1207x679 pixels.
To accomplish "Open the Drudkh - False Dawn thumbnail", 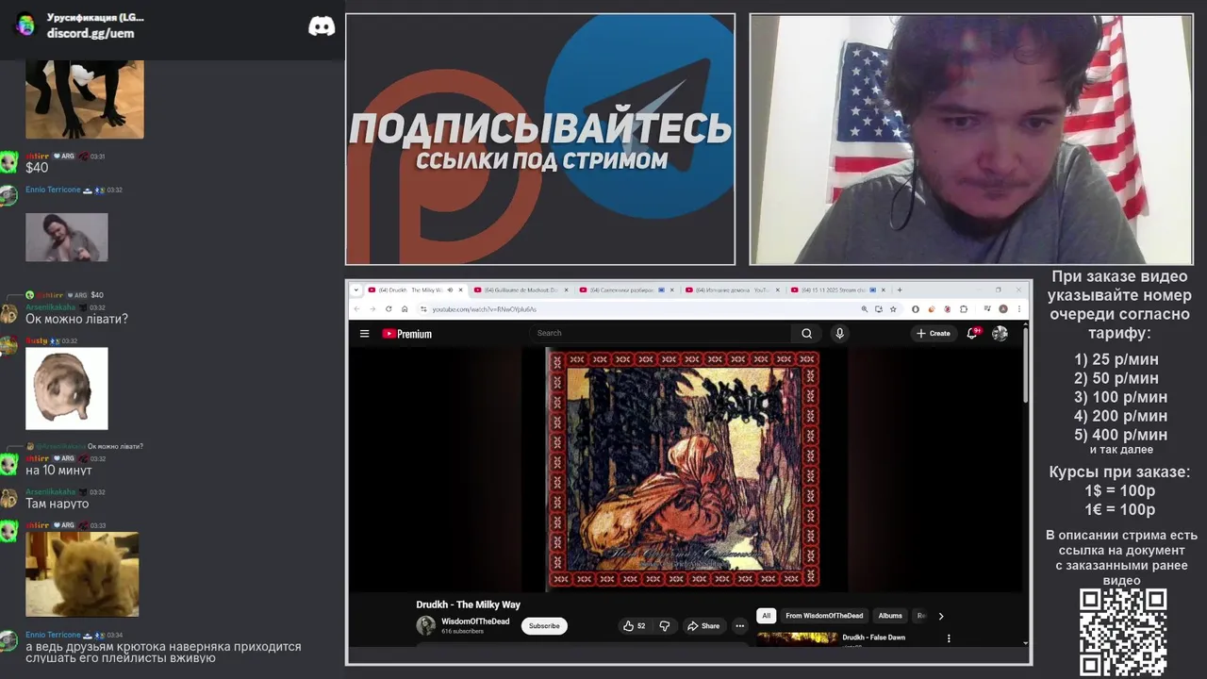I will tap(797, 639).
